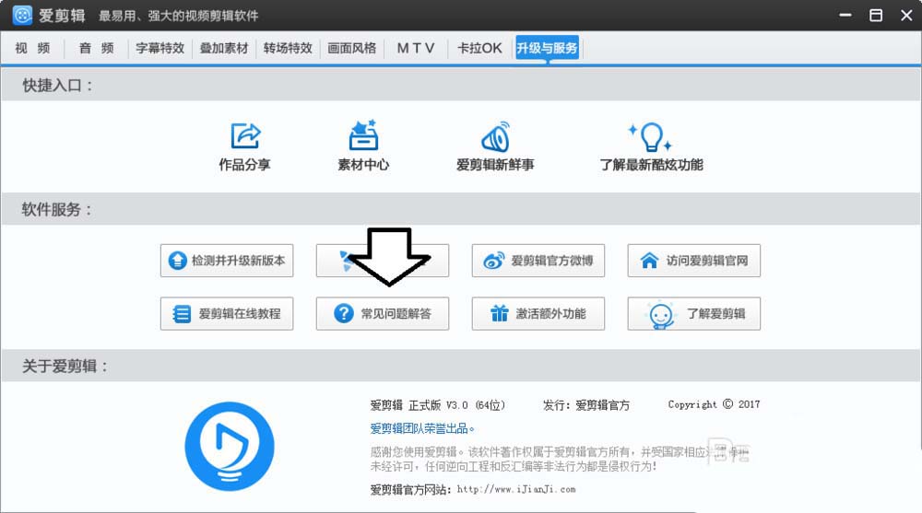Image resolution: width=922 pixels, height=513 pixels.
Task: Open the 了解爱剪辑 button
Action: click(694, 314)
